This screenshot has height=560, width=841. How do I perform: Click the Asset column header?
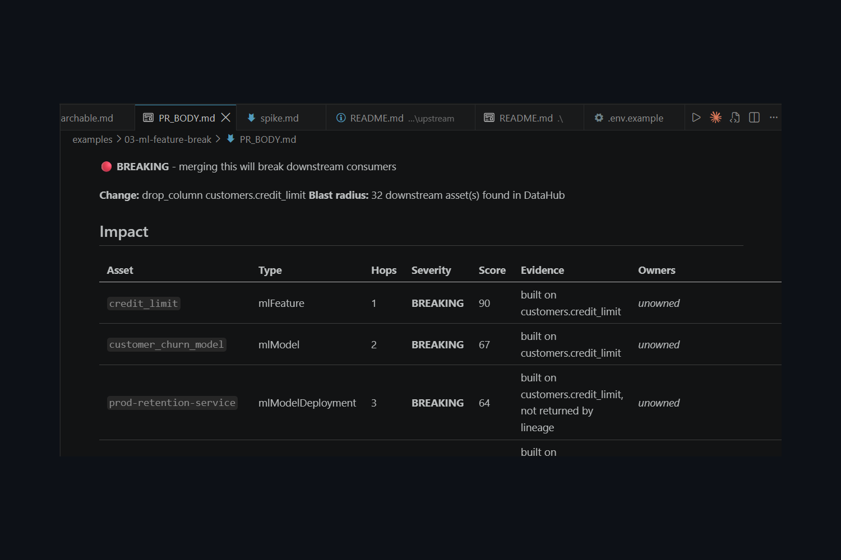point(120,270)
